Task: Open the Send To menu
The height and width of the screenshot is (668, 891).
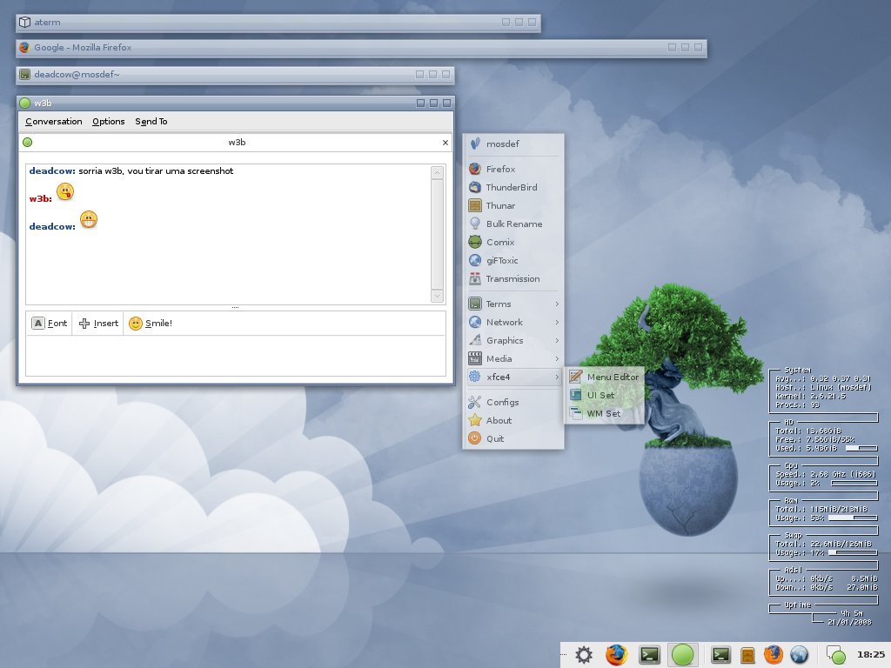Action: [151, 122]
